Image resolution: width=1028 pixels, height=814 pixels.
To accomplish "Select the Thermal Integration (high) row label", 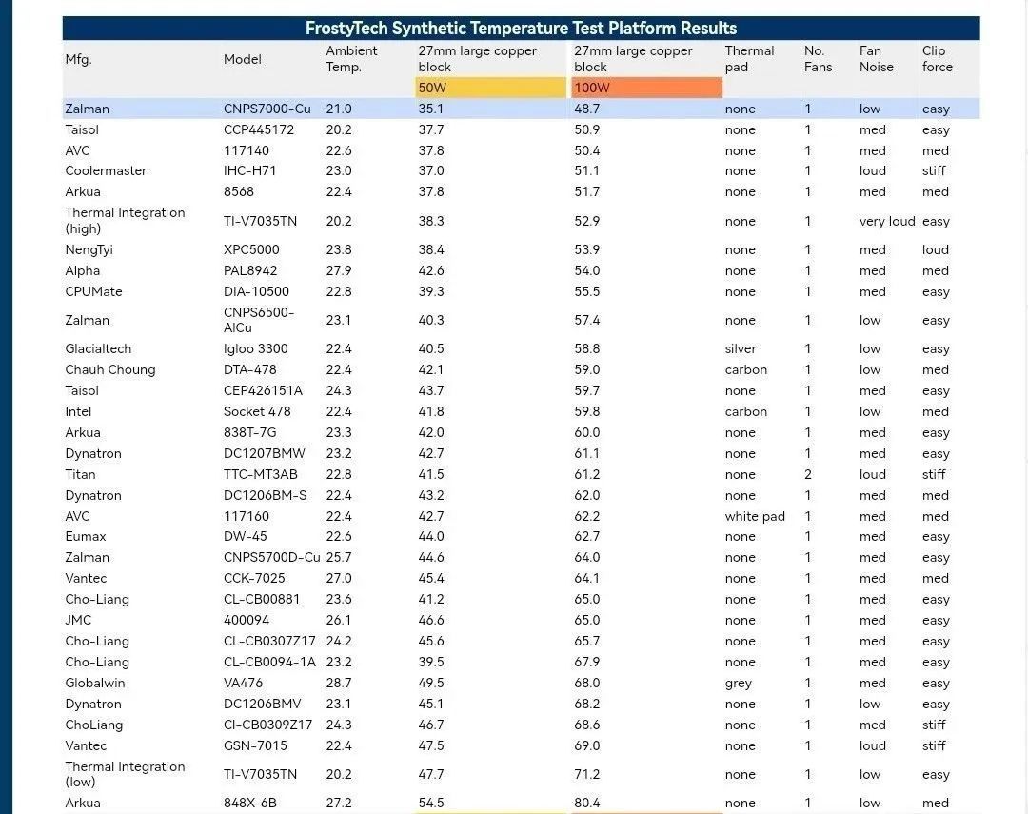I will (125, 221).
